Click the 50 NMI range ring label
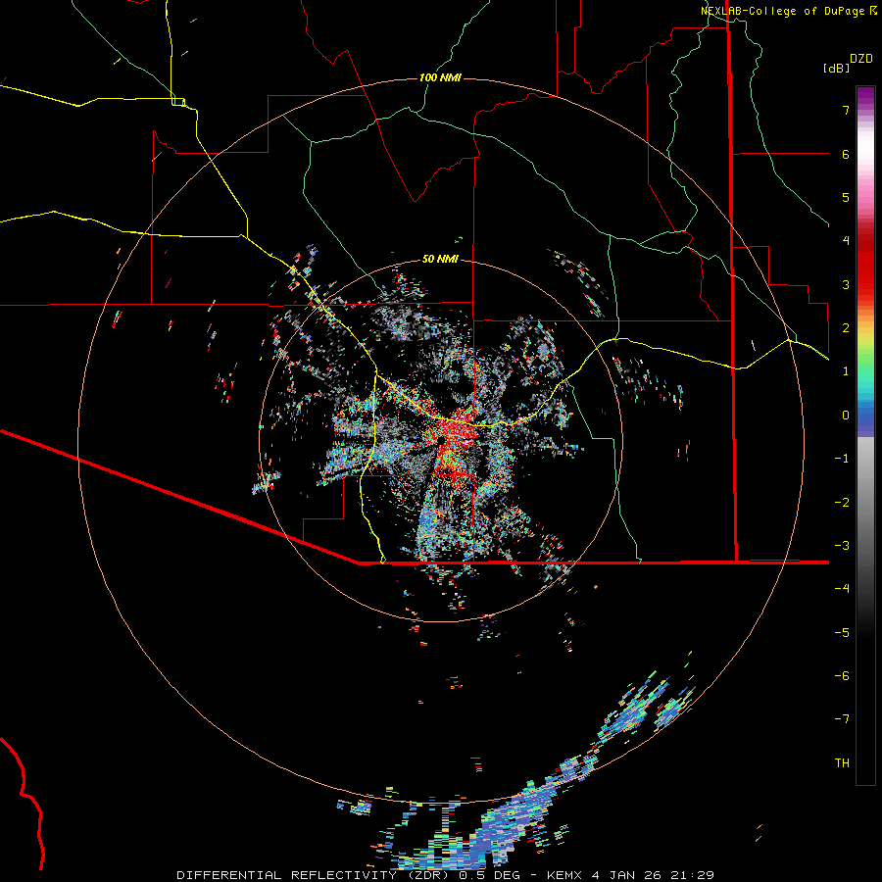Screen dimensions: 882x882 tap(440, 259)
